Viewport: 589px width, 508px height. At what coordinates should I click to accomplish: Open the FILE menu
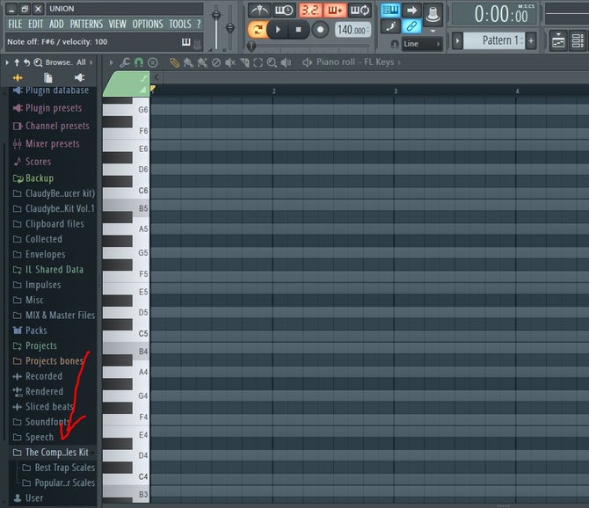[x=15, y=24]
